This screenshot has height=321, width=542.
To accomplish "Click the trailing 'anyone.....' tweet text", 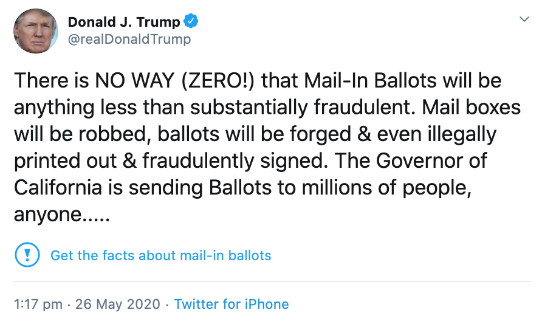I will coord(62,215).
